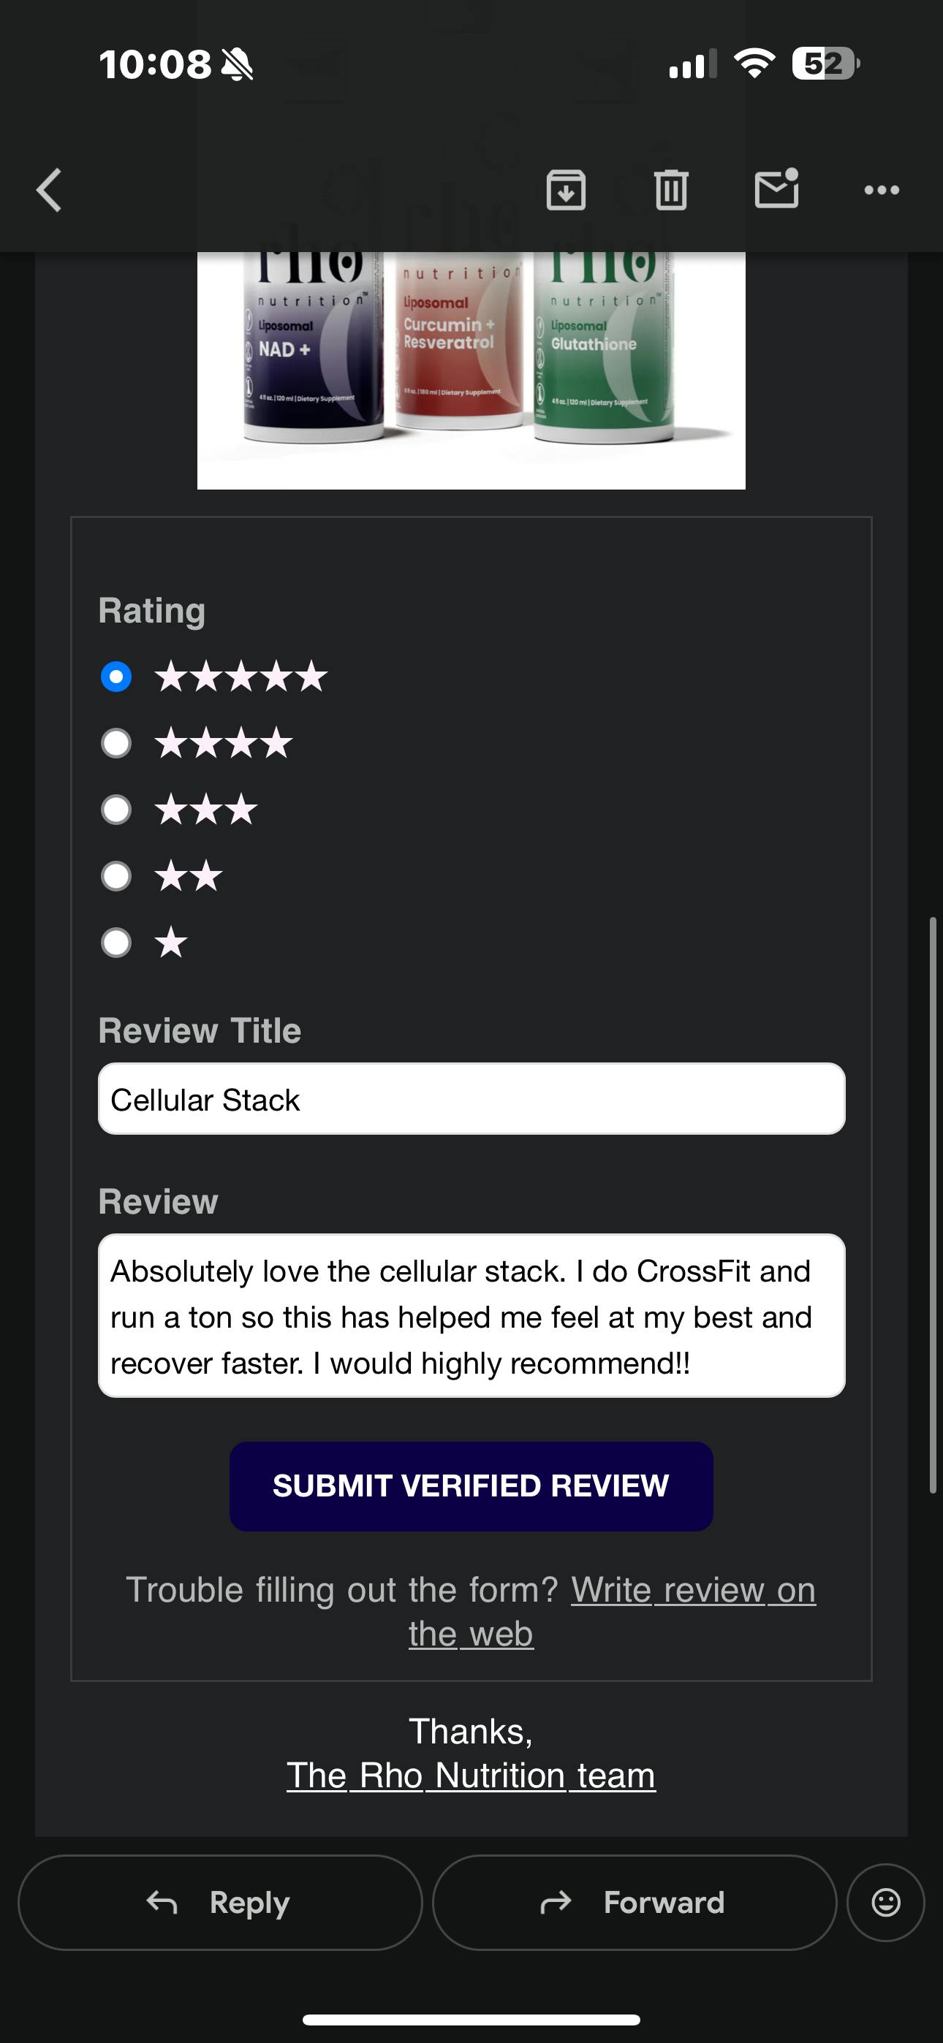Choose the four-star rating option
Screen dimensions: 943x2043
(117, 743)
